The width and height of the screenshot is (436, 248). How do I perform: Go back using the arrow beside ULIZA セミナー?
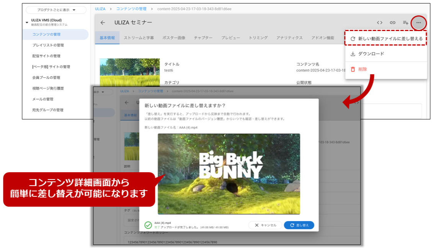tap(103, 23)
